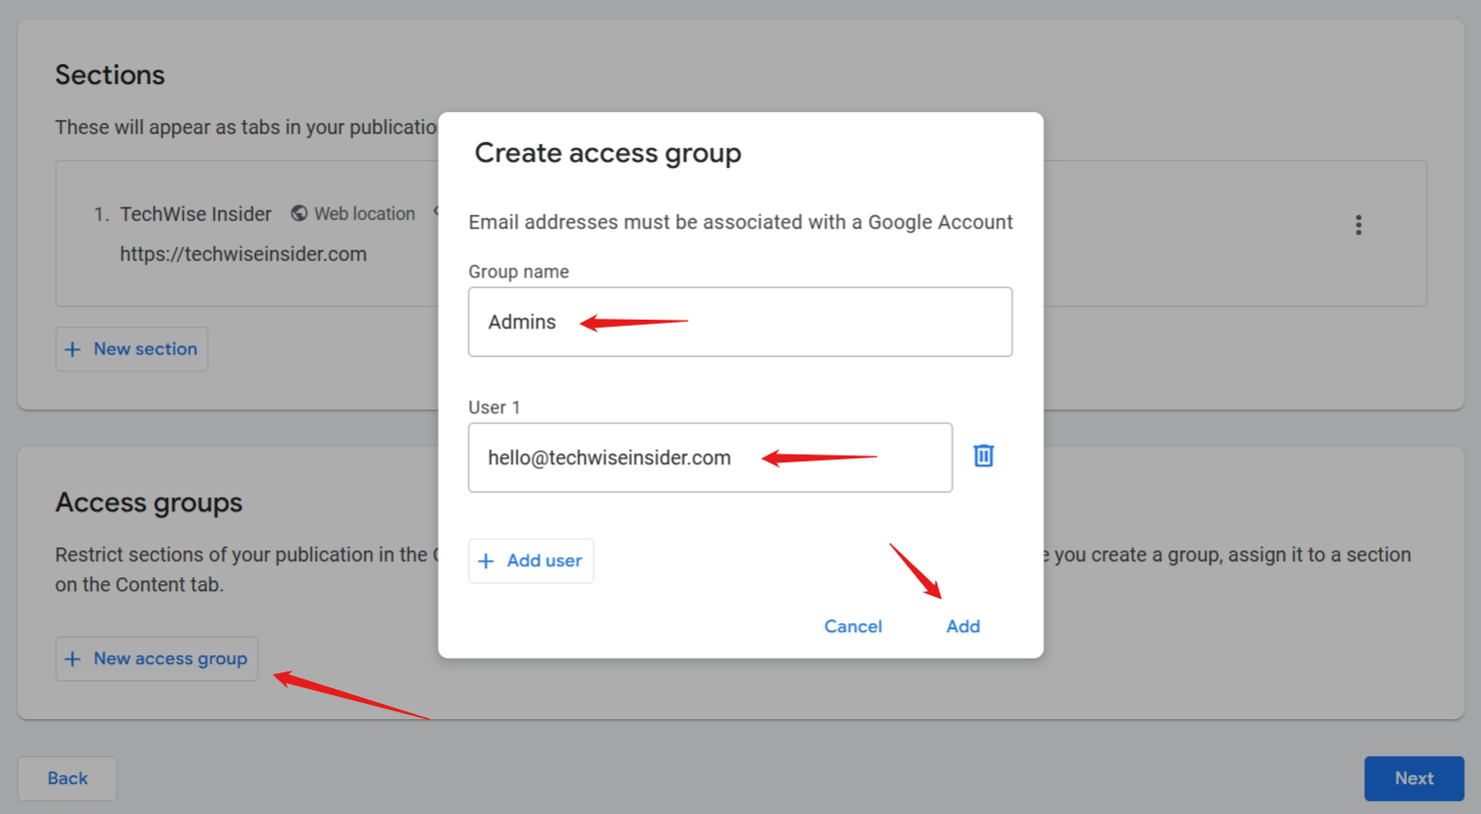Screen dimensions: 1481x814
Task: Click the Group name input field
Action: (x=740, y=322)
